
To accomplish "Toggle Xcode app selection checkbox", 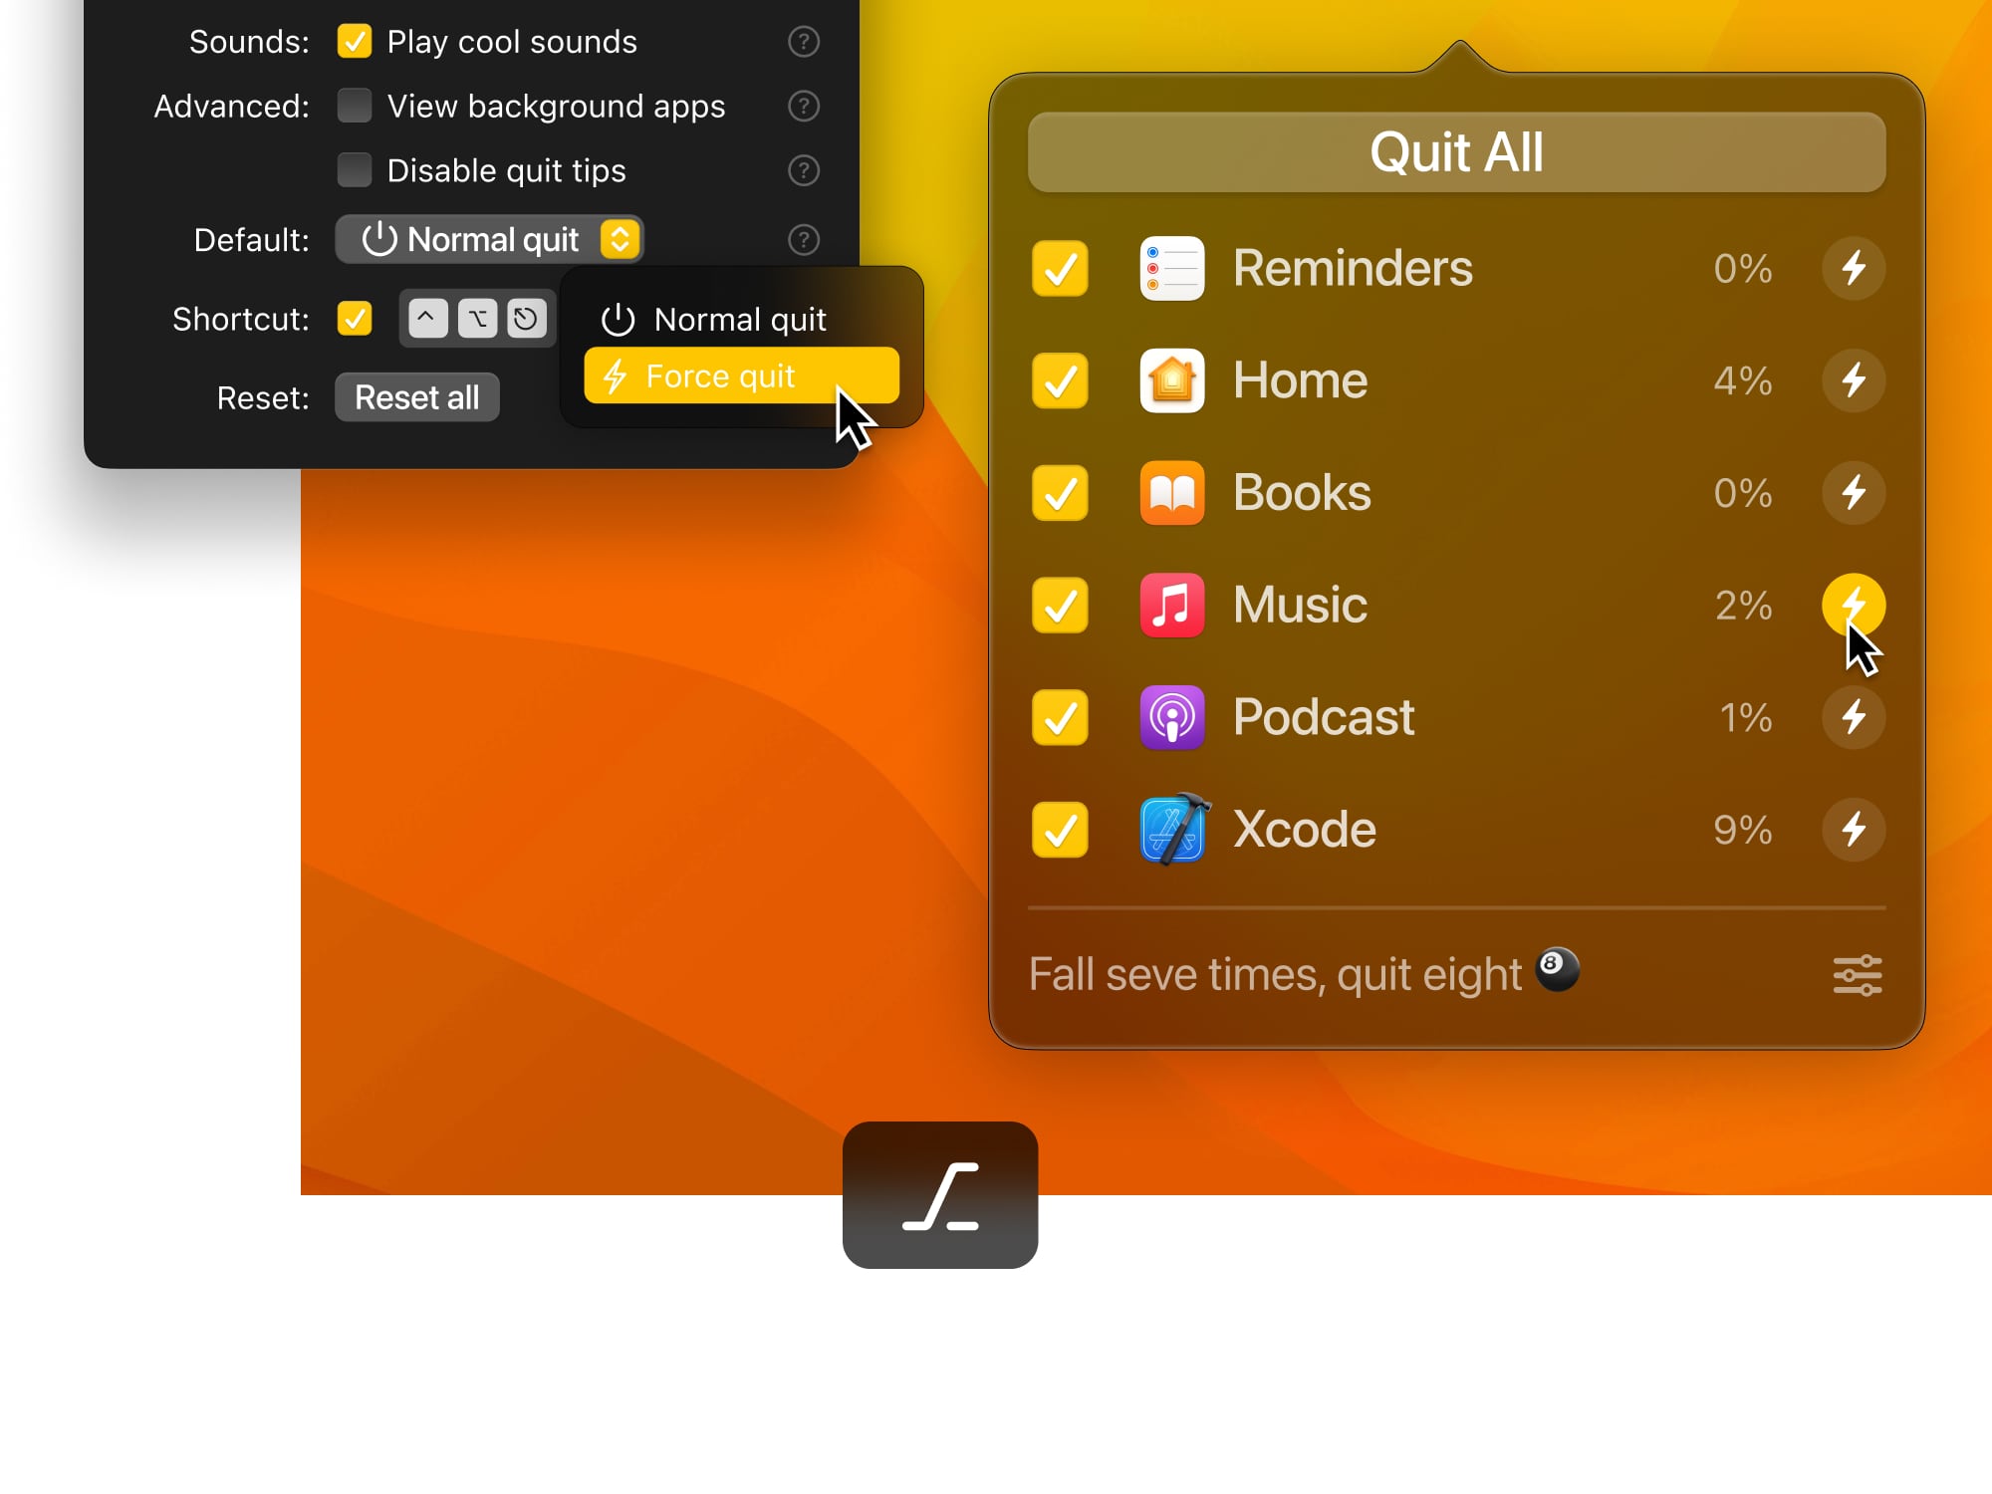I will [x=1062, y=827].
